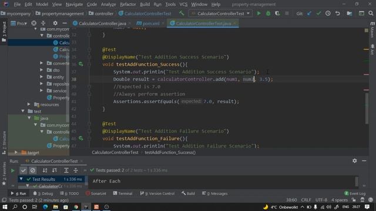
Task: Open Run panel settings gear
Action: pos(355,161)
